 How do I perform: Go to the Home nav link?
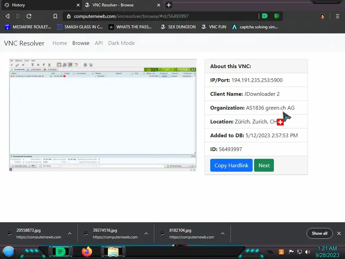tap(60, 43)
